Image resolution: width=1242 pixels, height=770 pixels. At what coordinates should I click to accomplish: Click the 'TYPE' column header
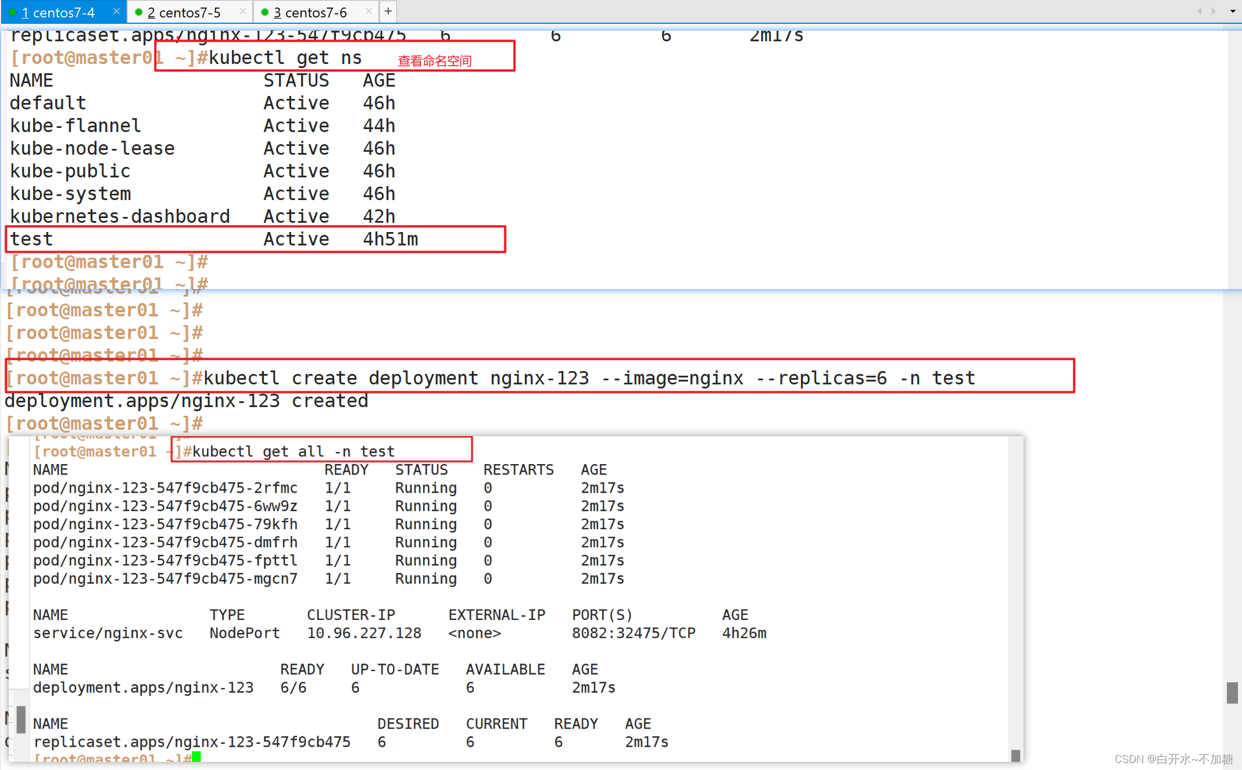[x=227, y=615]
